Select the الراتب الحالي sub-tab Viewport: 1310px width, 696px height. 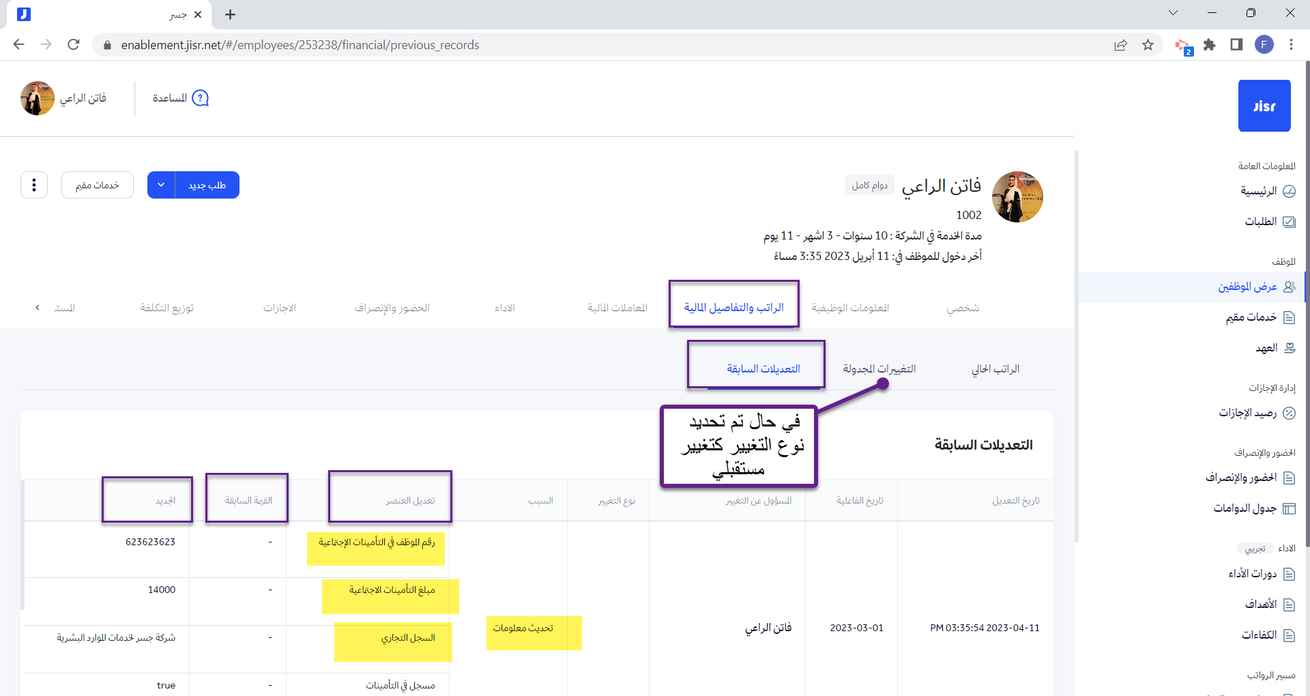[995, 368]
